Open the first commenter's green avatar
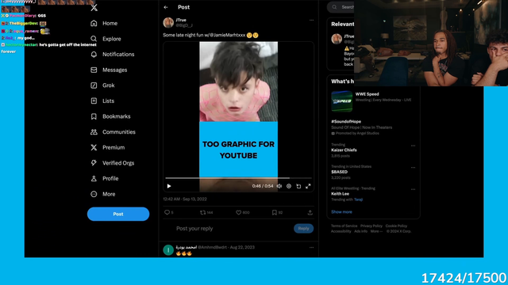508x285 pixels. [x=168, y=250]
